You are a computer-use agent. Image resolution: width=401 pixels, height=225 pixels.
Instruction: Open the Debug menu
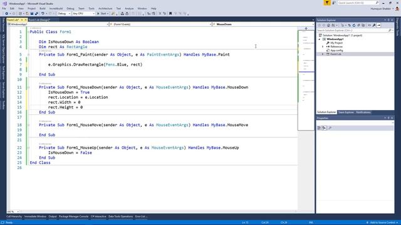[70, 8]
